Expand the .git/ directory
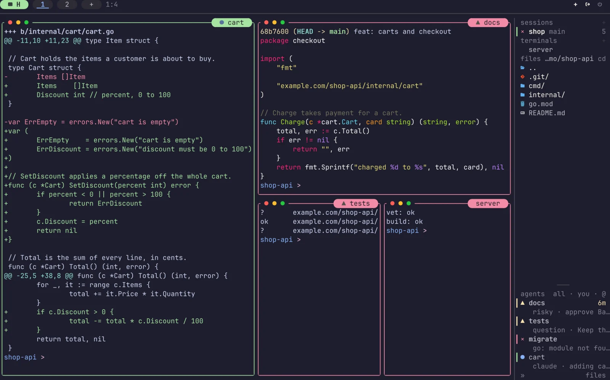Screen dimensions: 610x380 [538, 77]
